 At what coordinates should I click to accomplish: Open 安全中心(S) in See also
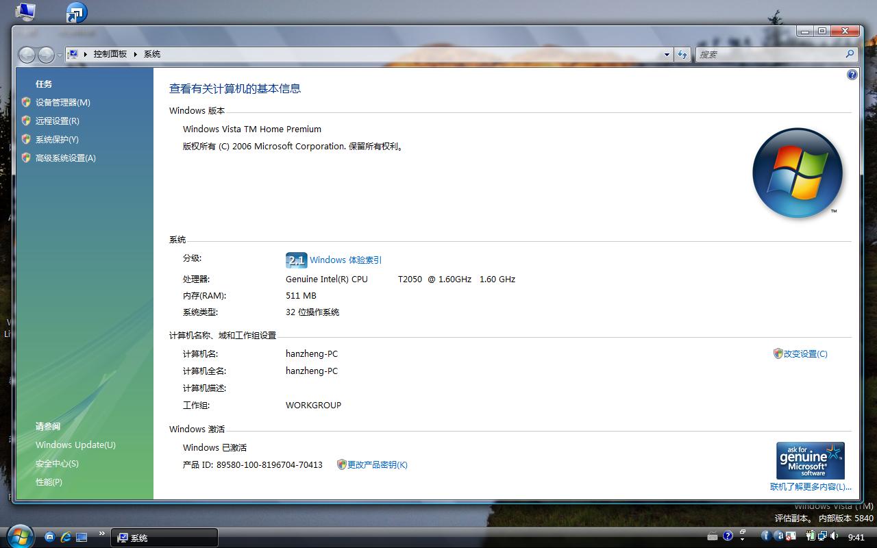pyautogui.click(x=57, y=464)
